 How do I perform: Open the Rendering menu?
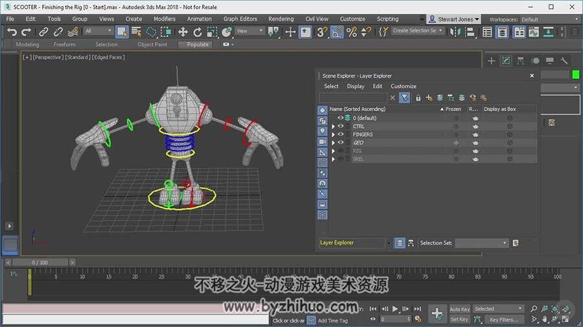(x=281, y=19)
